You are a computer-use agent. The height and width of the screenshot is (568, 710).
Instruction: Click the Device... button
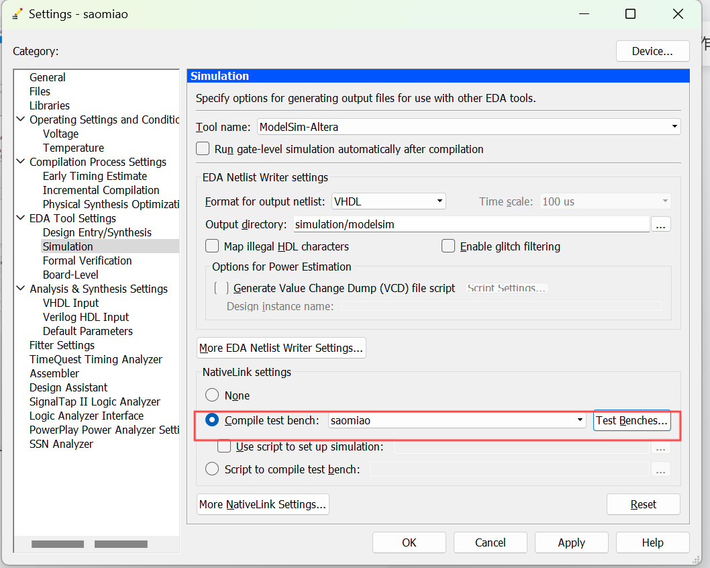tap(652, 51)
